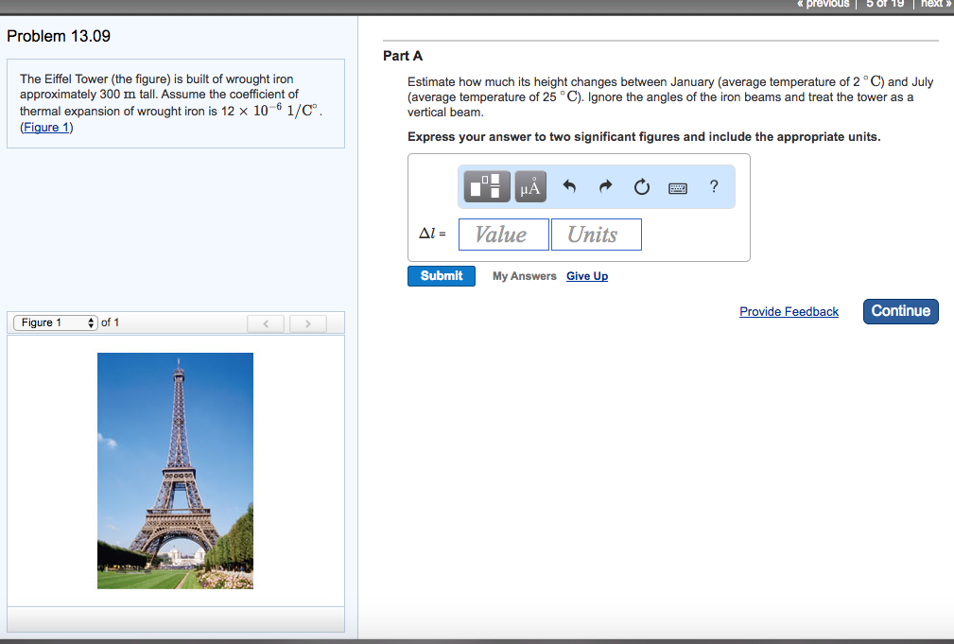The image size is (954, 644).
Task: Open Provide Feedback
Action: click(x=789, y=311)
